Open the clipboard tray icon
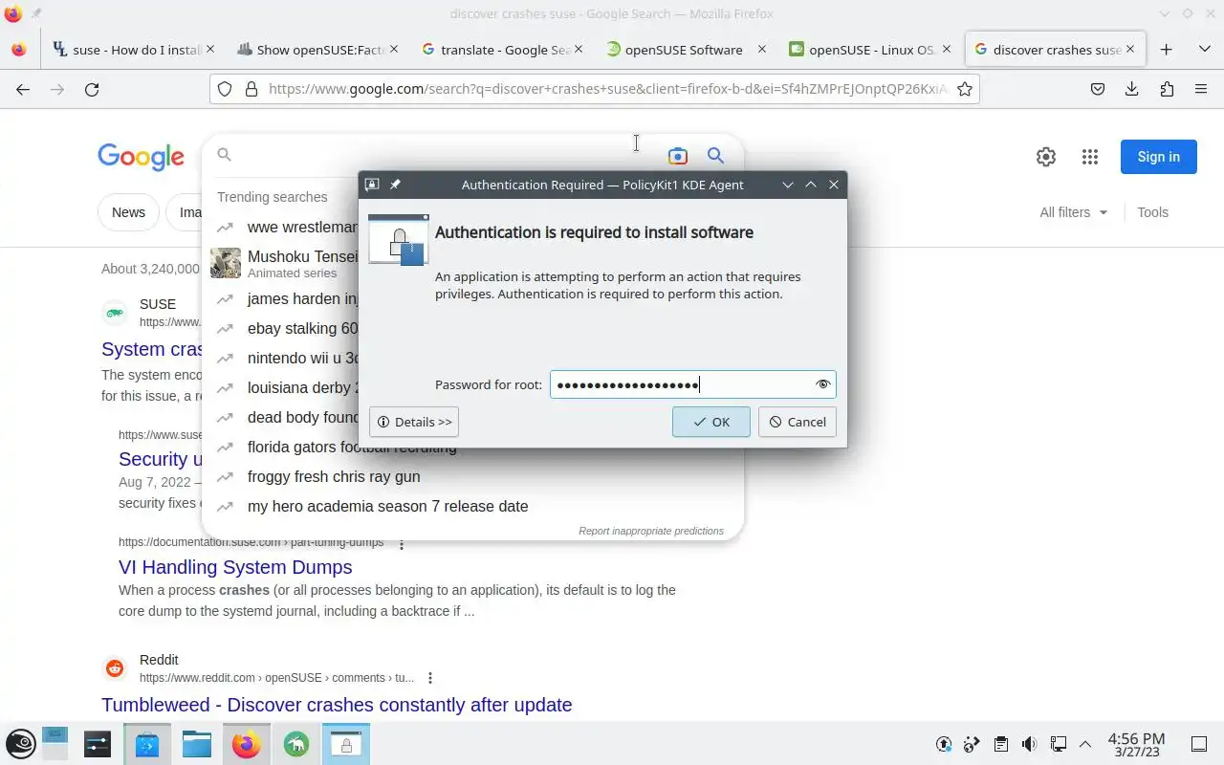 pos(1000,744)
